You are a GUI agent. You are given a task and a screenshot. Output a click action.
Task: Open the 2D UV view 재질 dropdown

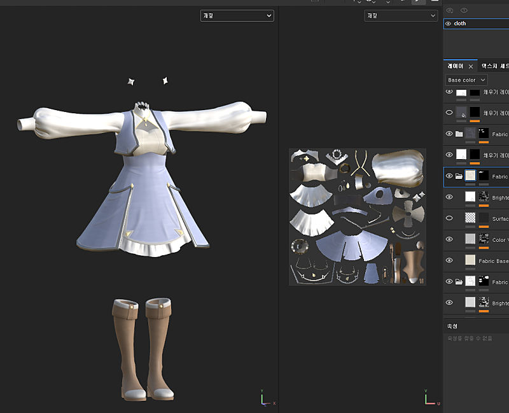(401, 15)
